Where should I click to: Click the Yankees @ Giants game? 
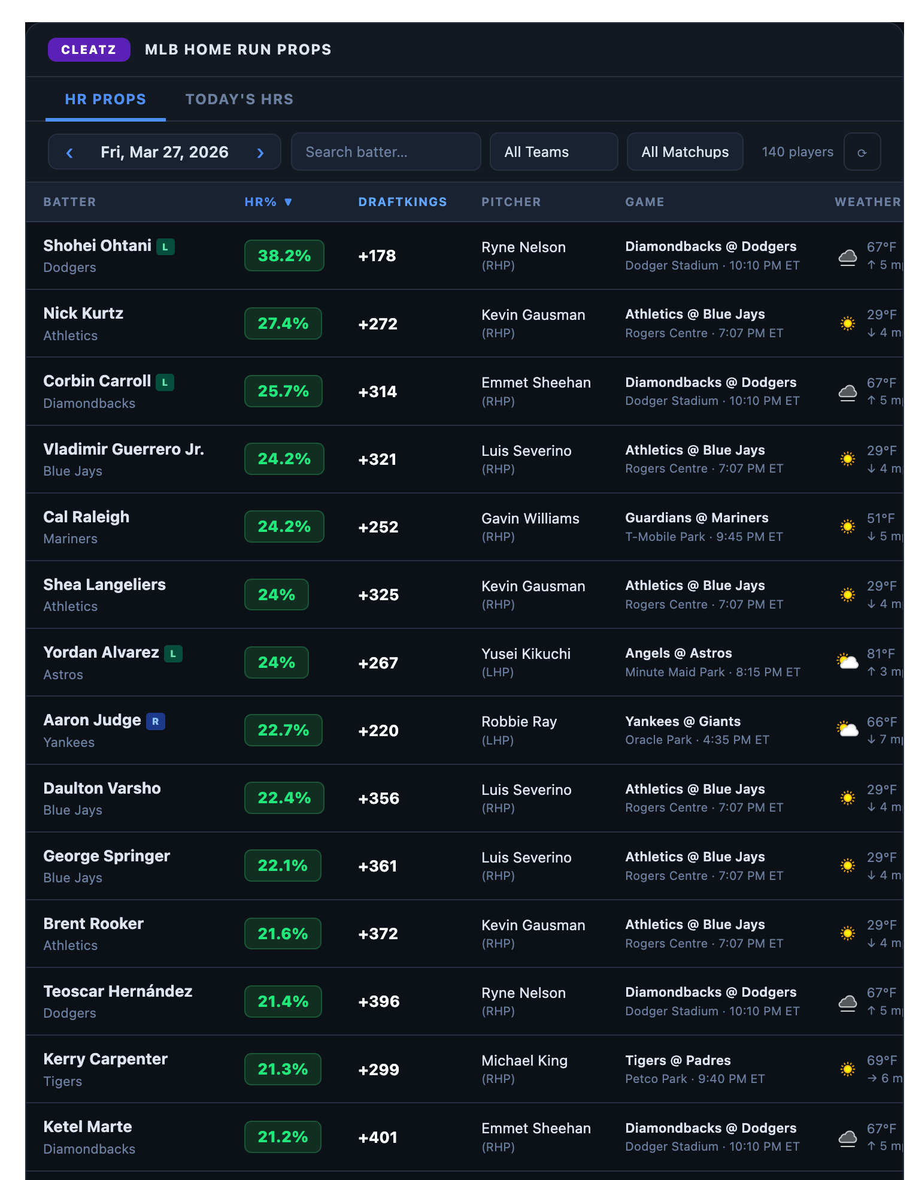pyautogui.click(x=683, y=721)
